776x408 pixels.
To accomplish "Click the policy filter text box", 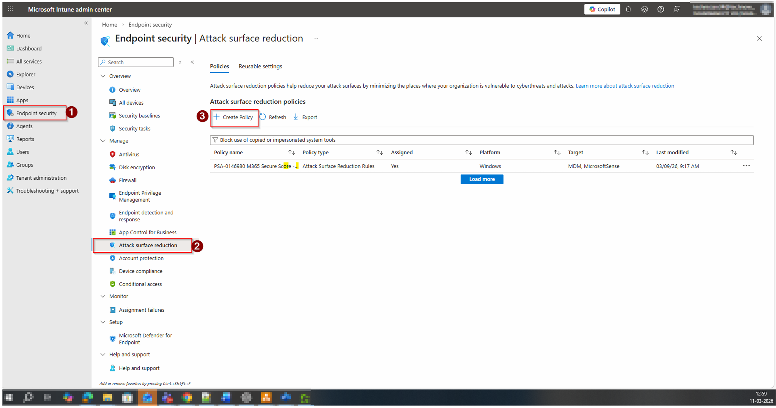I will (x=482, y=140).
